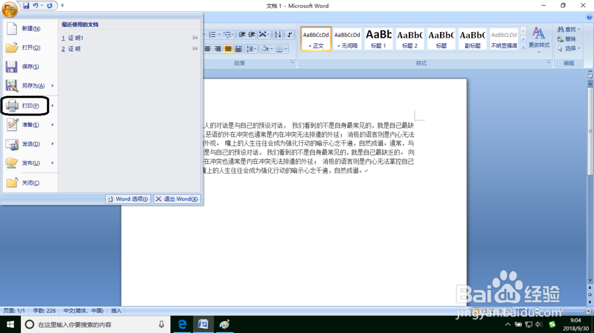Click the Save icon in quick access toolbar
This screenshot has height=333, width=594.
26,6
